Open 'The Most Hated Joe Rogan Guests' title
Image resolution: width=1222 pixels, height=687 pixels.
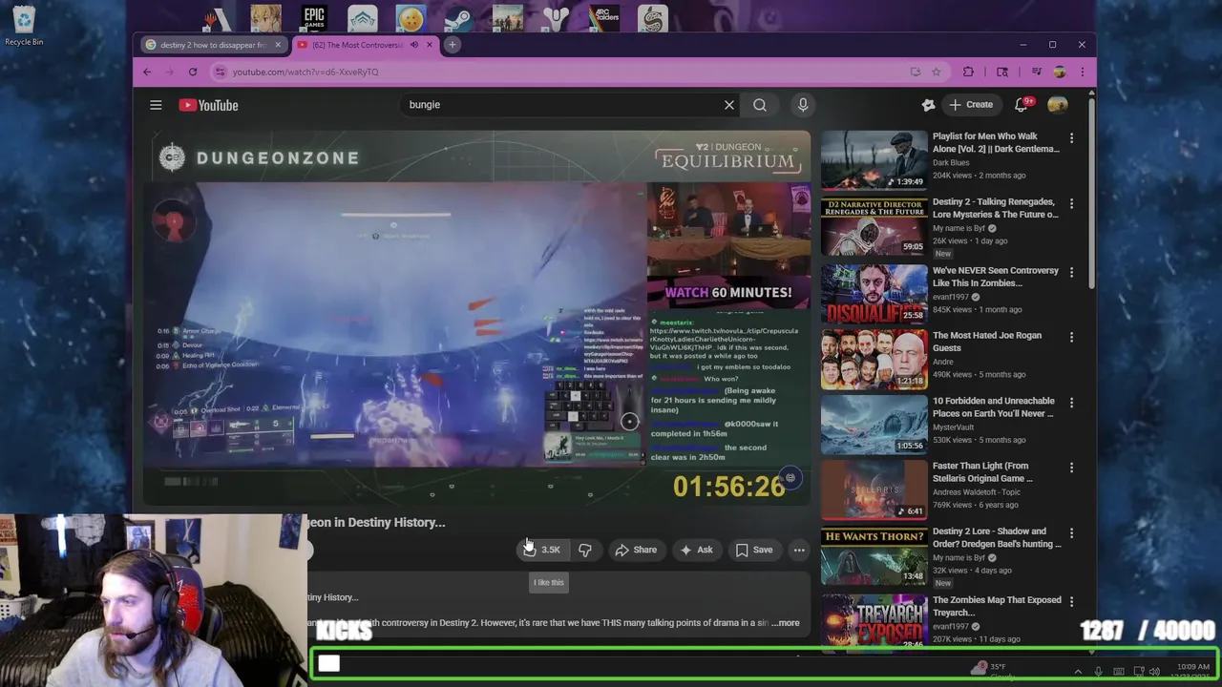coord(987,342)
